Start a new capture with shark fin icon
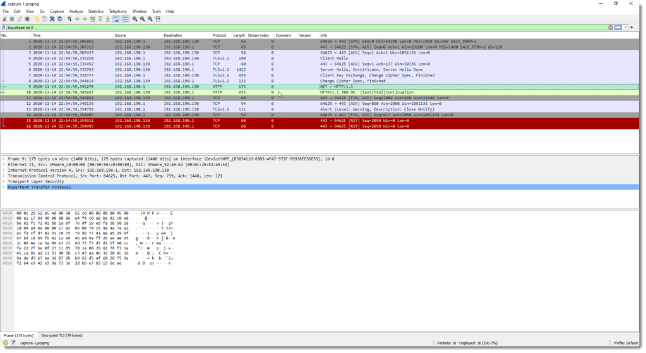646x353 pixels. pyautogui.click(x=5, y=19)
